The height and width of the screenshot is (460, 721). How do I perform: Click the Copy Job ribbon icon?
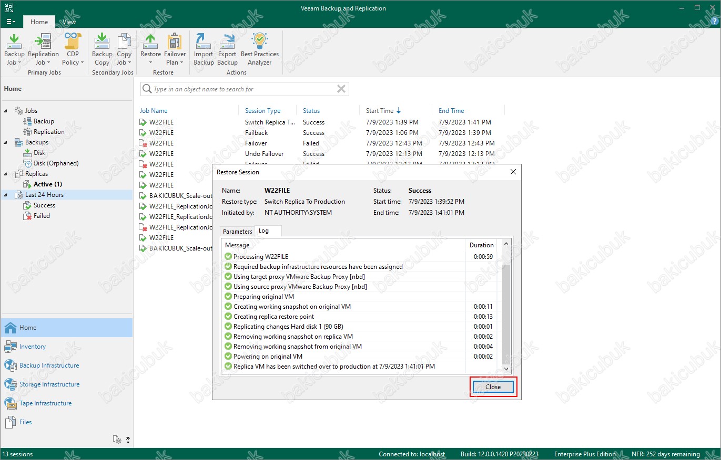click(124, 49)
